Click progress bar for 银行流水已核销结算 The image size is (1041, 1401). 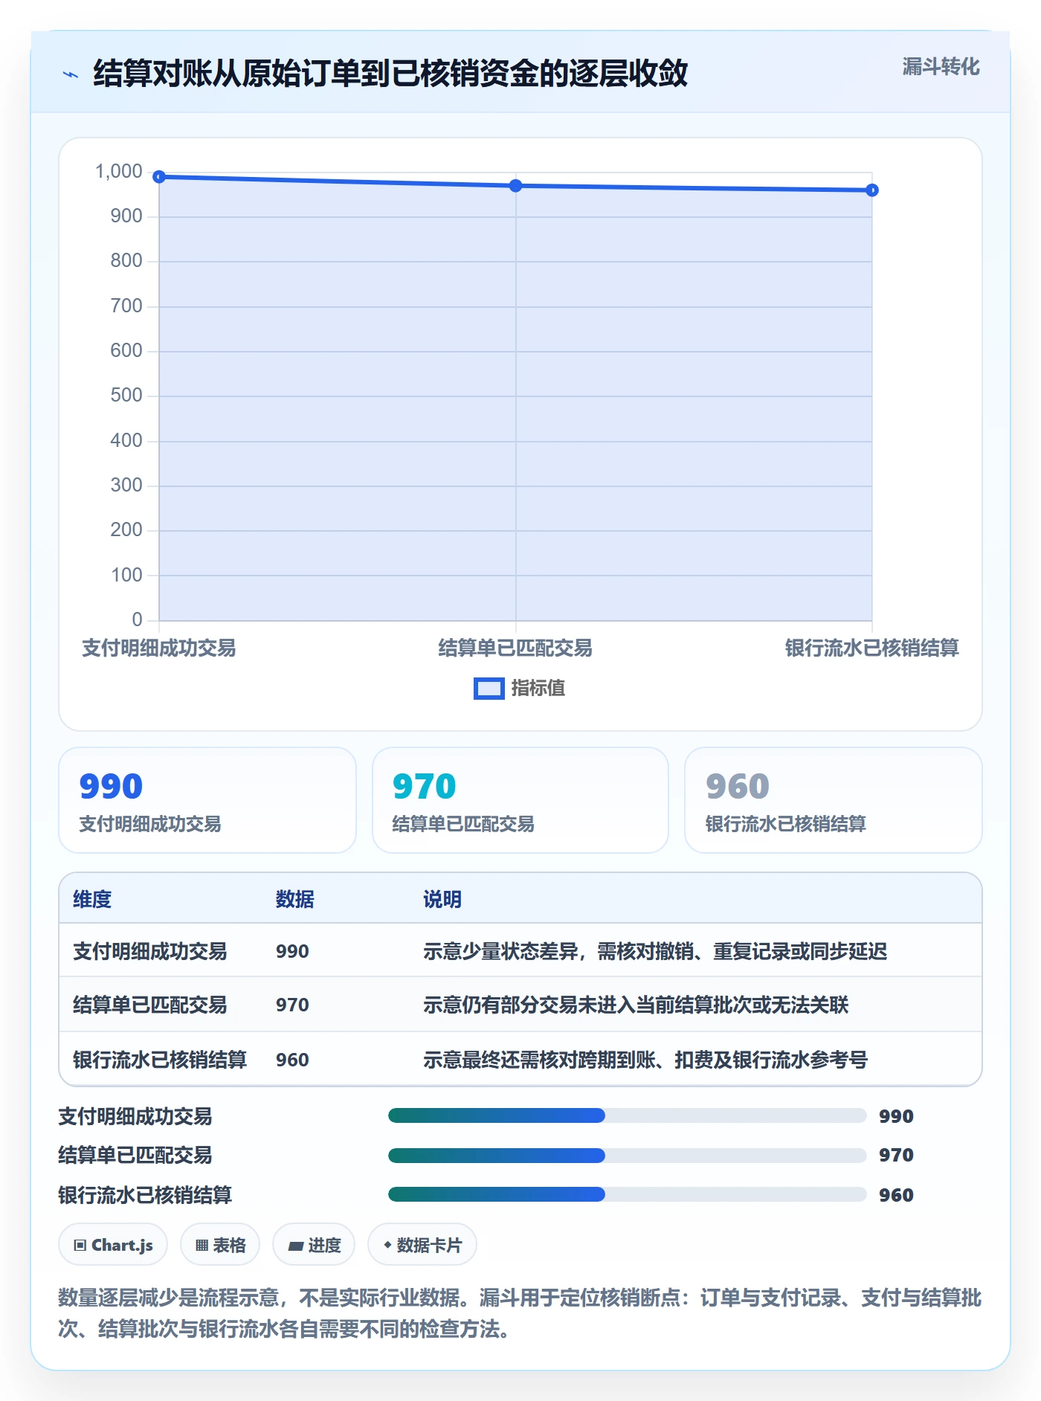(628, 1194)
